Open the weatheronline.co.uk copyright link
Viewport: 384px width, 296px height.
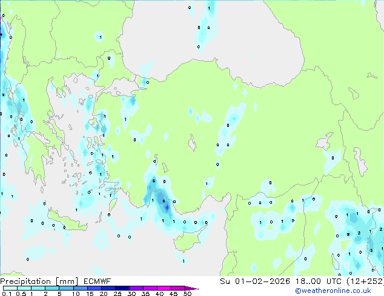pyautogui.click(x=333, y=291)
